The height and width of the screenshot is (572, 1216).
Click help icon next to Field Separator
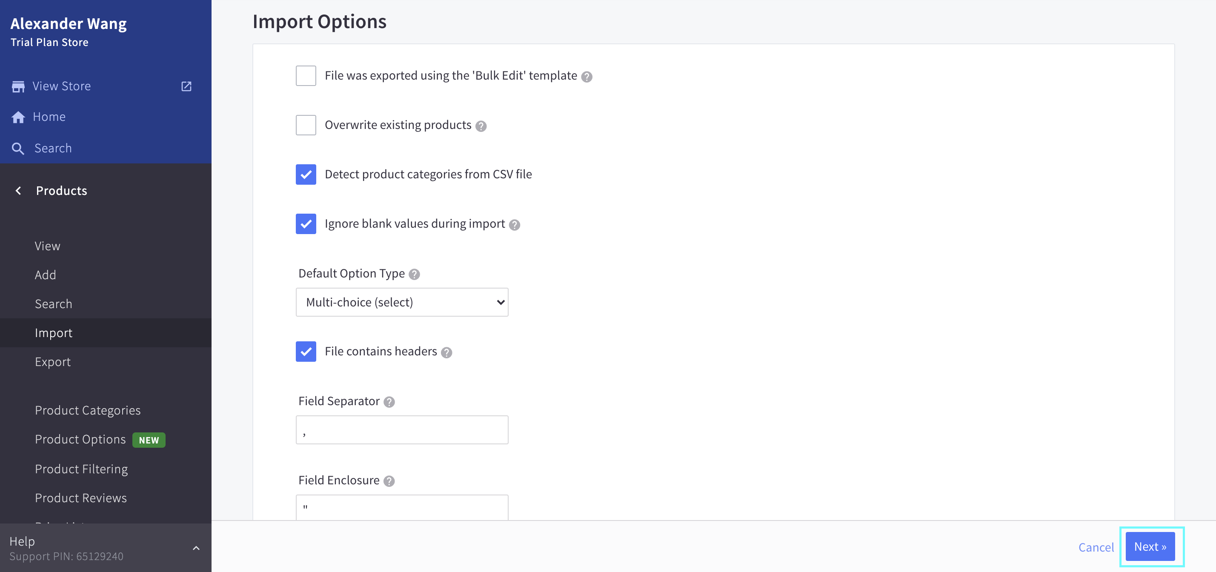click(389, 402)
